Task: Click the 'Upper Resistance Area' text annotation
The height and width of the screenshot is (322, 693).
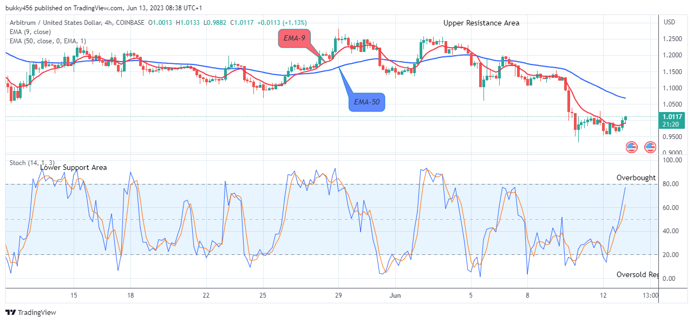Action: click(481, 23)
